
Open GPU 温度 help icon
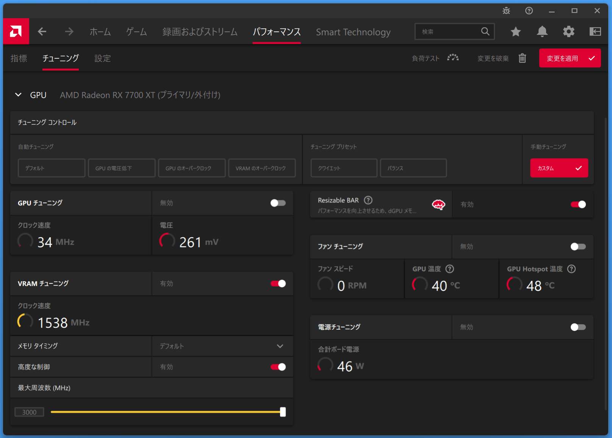450,269
